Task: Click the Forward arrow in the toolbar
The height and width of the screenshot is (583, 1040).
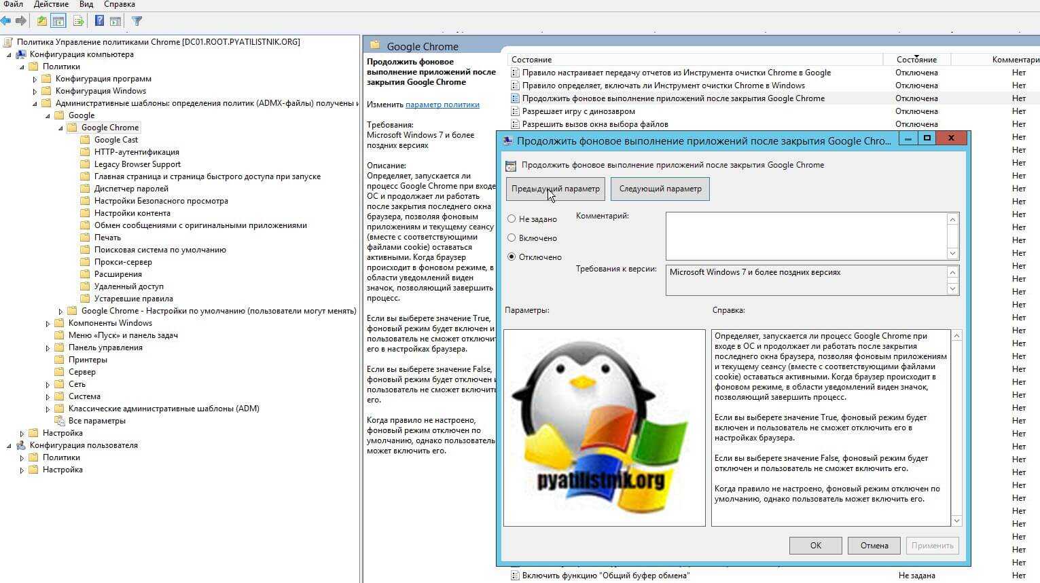Action: (21, 21)
